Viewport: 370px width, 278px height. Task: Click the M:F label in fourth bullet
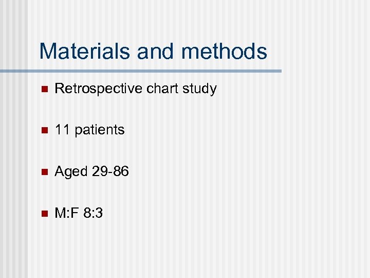[x=66, y=212]
